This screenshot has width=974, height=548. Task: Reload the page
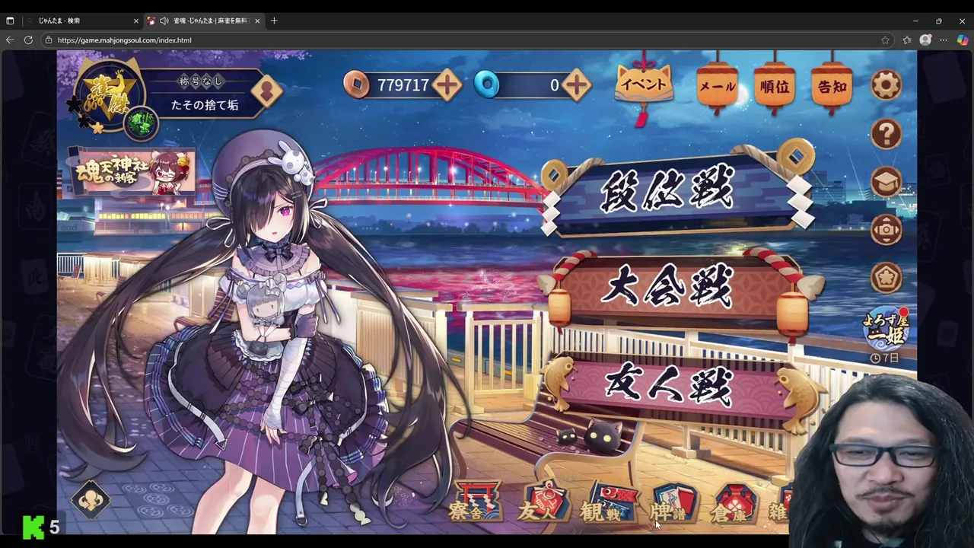pyautogui.click(x=28, y=40)
